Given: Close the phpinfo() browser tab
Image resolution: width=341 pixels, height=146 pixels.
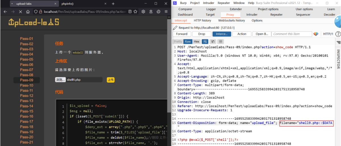Looking at the screenshot, I should [106, 4].
